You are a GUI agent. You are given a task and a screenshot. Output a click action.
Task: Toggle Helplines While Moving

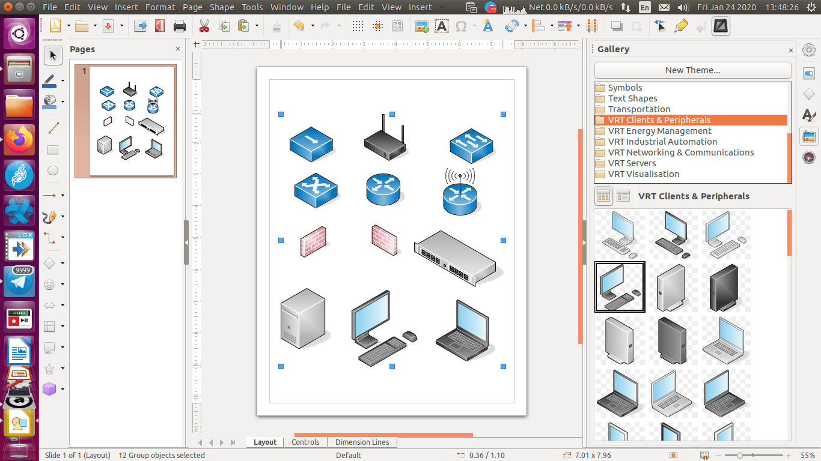click(377, 26)
